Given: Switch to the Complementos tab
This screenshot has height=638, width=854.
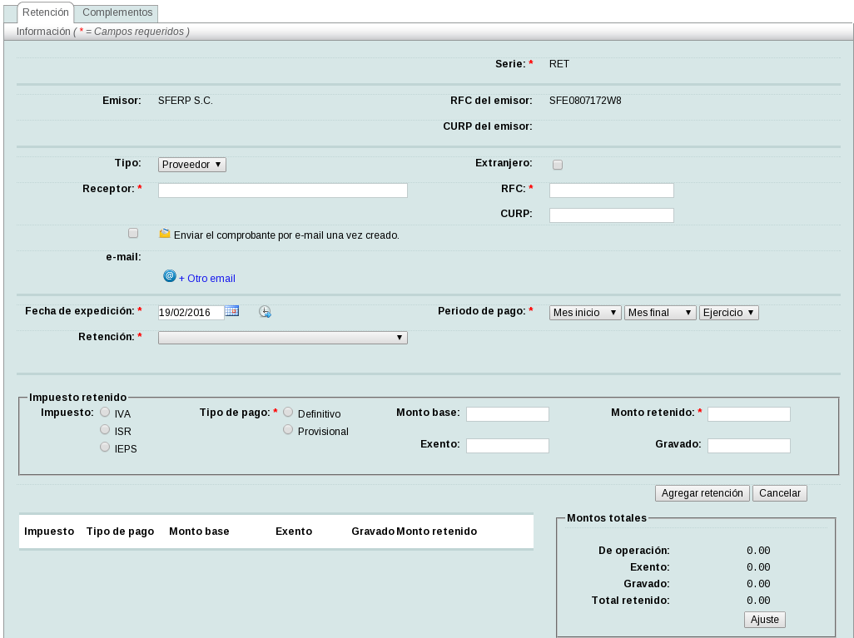Looking at the screenshot, I should (x=117, y=13).
